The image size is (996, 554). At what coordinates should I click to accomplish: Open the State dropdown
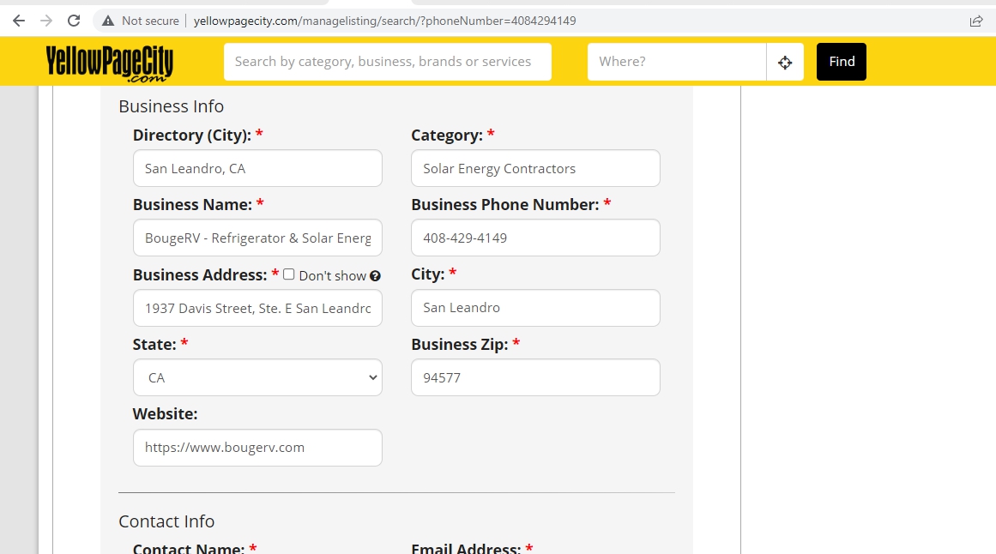(x=257, y=377)
